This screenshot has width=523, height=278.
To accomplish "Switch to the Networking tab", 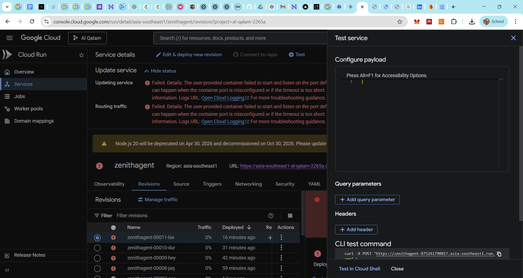I will click(248, 184).
